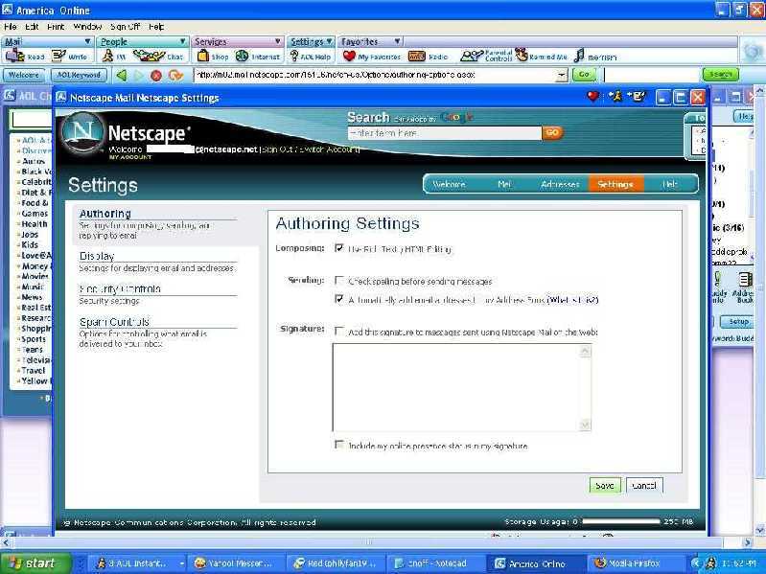The width and height of the screenshot is (766, 574).
Task: Expand the Mail dropdown menu
Action: (88, 41)
